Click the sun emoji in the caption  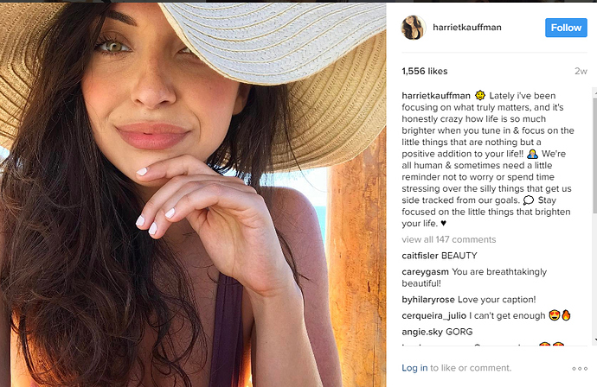pyautogui.click(x=480, y=95)
